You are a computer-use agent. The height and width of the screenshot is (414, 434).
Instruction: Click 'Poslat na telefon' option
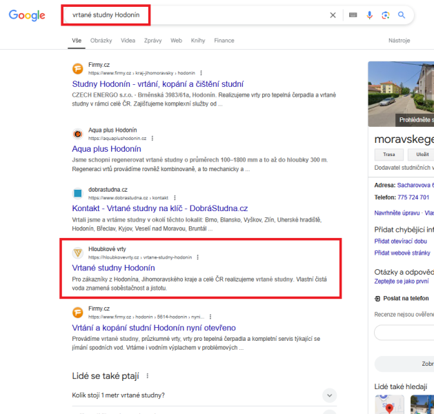click(402, 298)
